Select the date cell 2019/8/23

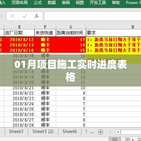coord(19,98)
